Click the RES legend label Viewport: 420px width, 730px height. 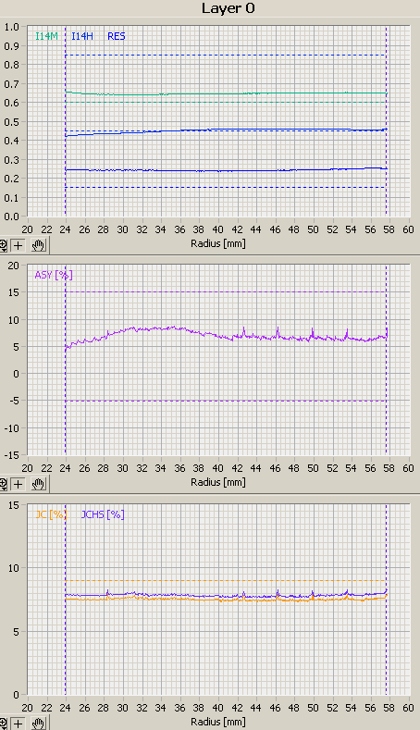[x=117, y=36]
